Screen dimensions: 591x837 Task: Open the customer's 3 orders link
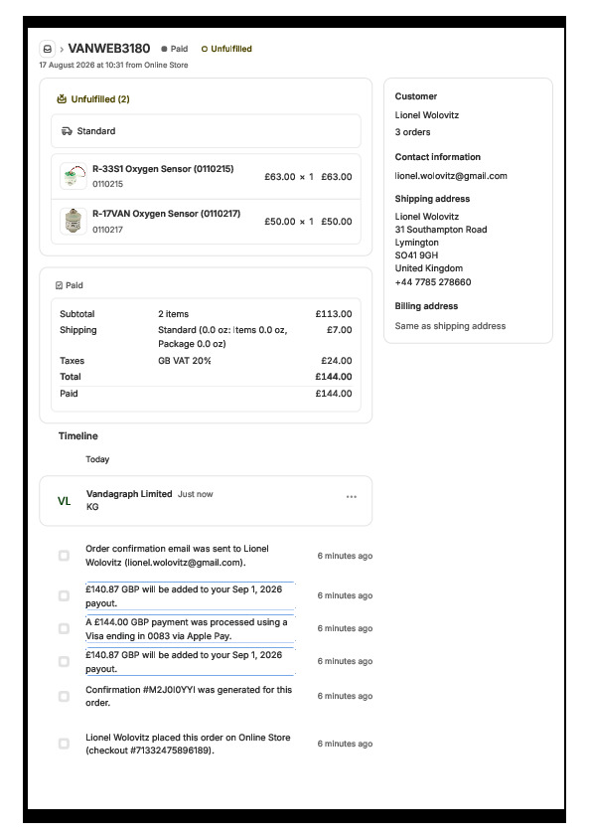412,132
